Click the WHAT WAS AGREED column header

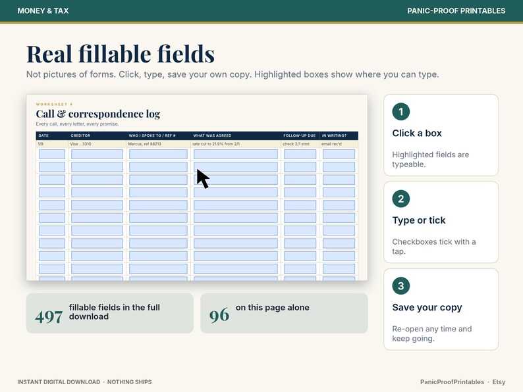point(212,135)
